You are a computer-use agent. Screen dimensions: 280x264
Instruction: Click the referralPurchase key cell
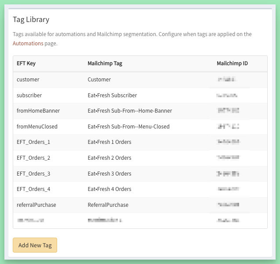tap(36, 205)
